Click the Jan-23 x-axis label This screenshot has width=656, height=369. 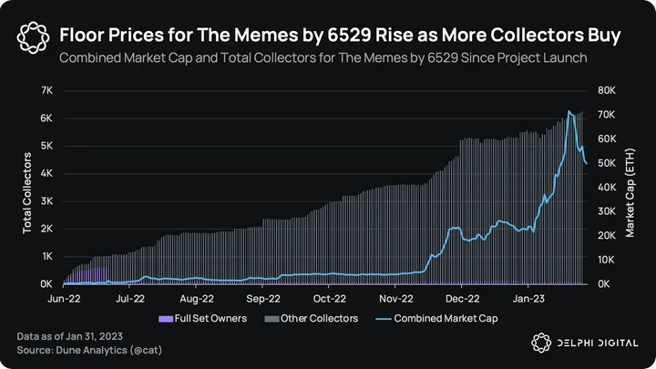(528, 299)
